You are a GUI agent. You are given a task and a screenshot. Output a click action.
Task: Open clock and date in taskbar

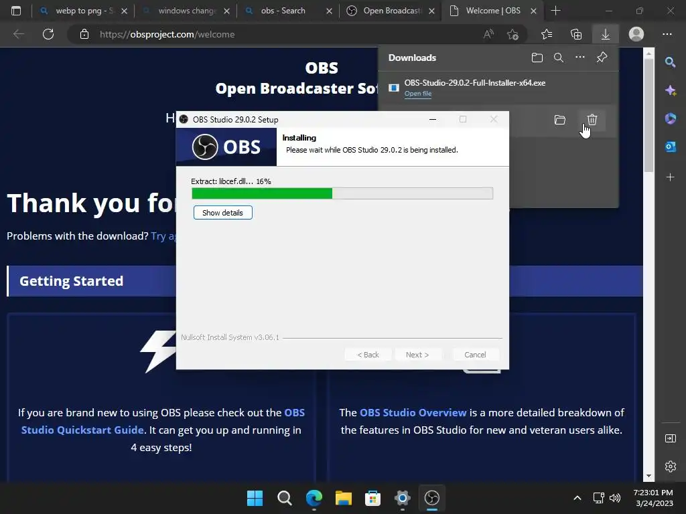pyautogui.click(x=654, y=498)
